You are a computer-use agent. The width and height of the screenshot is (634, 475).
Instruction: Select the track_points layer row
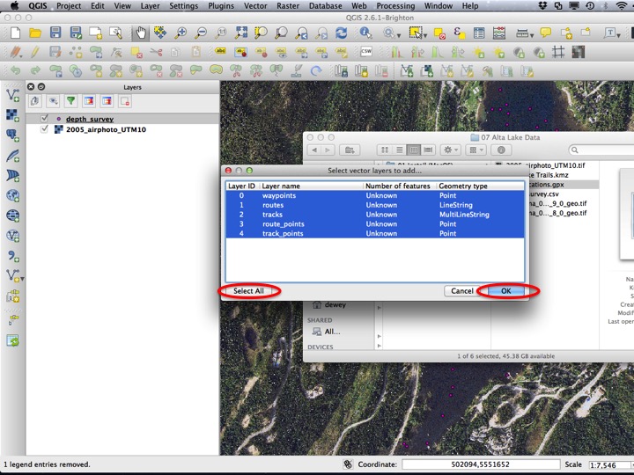[x=375, y=233]
